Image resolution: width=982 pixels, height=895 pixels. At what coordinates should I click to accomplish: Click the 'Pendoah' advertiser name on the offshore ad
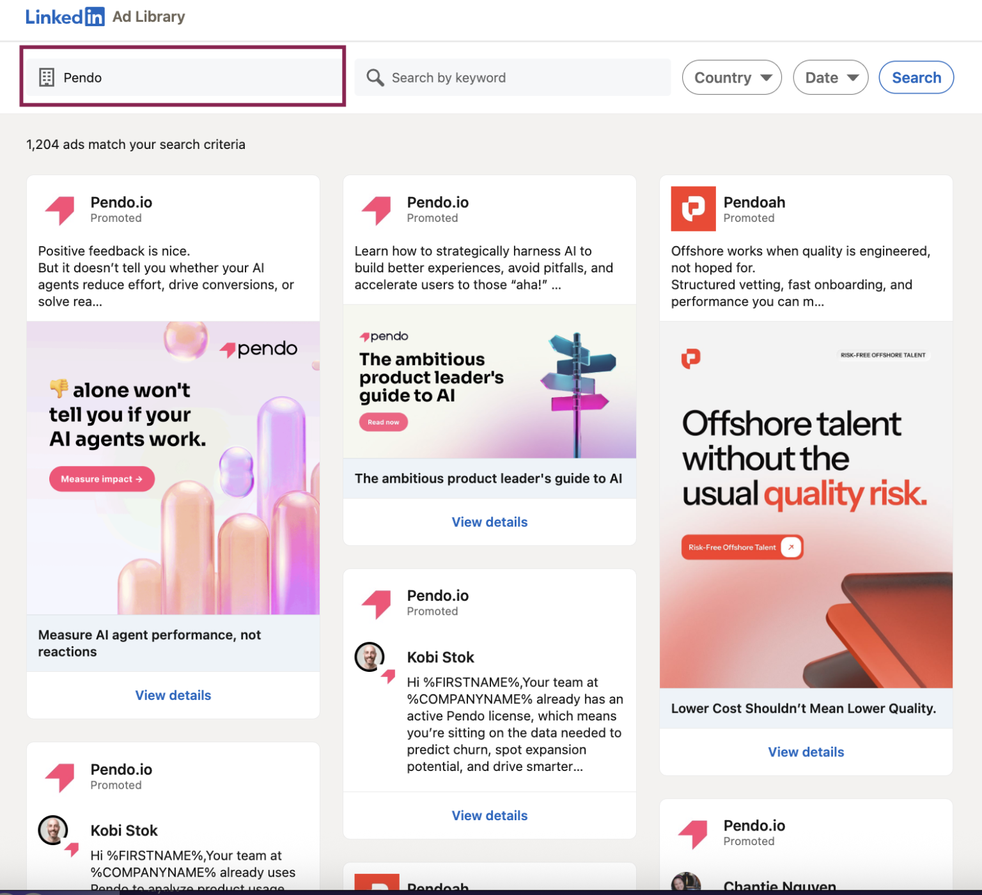(x=754, y=202)
